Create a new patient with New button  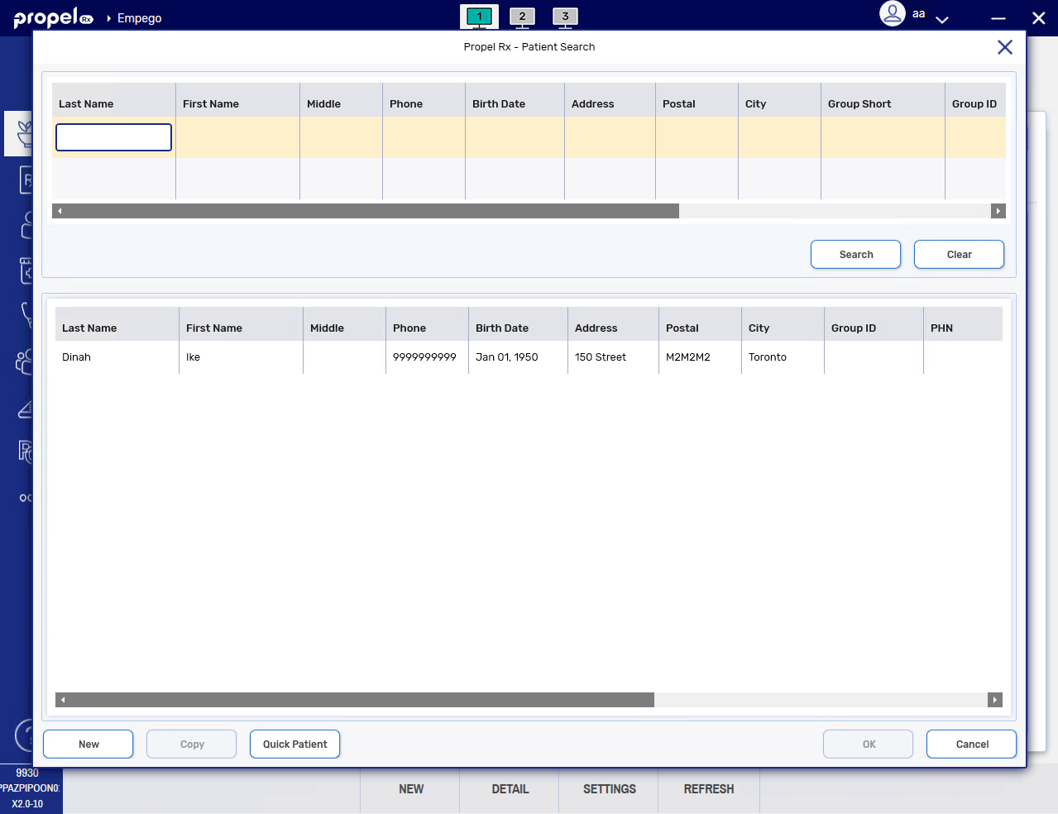pos(88,744)
